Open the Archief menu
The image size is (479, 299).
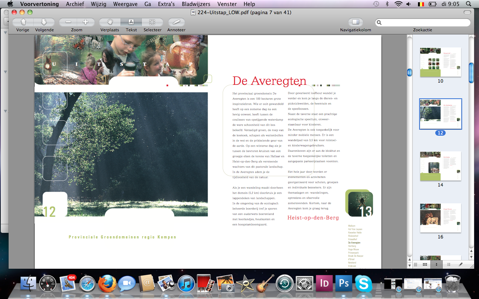point(75,4)
